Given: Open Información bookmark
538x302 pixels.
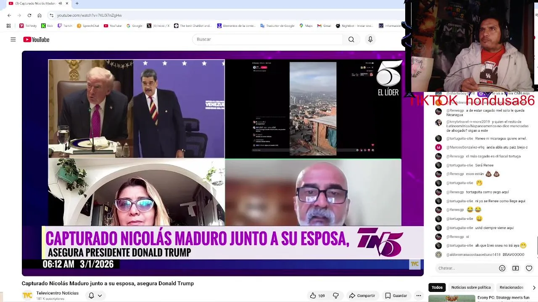Looking at the screenshot, I should click(x=390, y=26).
